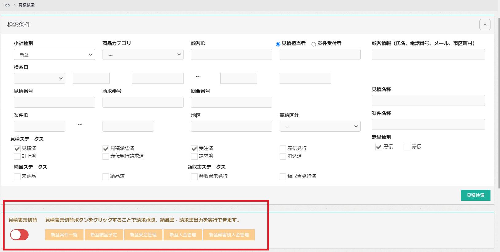Image resolution: width=500 pixels, height=252 pixels.
Task: Expand the 実績区分 dropdown
Action: coord(320,126)
